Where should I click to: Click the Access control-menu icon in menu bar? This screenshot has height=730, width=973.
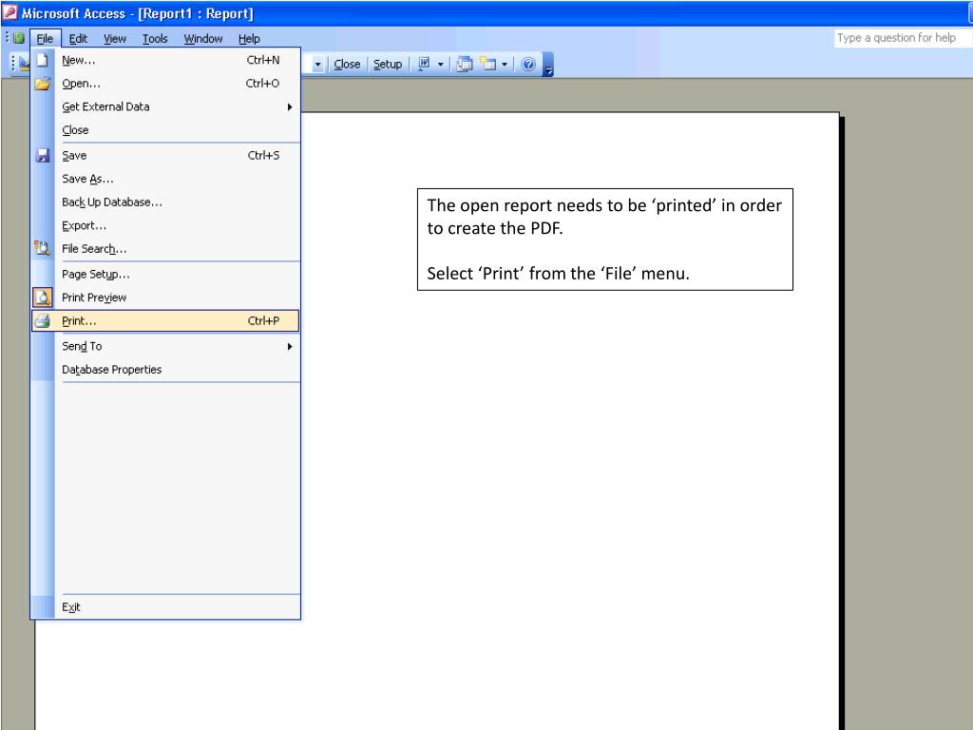click(19, 38)
